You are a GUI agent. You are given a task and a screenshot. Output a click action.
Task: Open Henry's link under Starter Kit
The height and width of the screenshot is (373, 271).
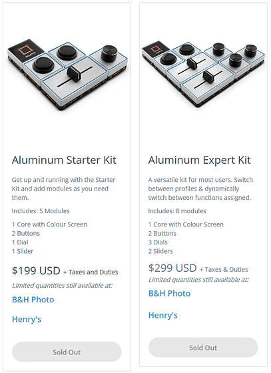point(27,319)
